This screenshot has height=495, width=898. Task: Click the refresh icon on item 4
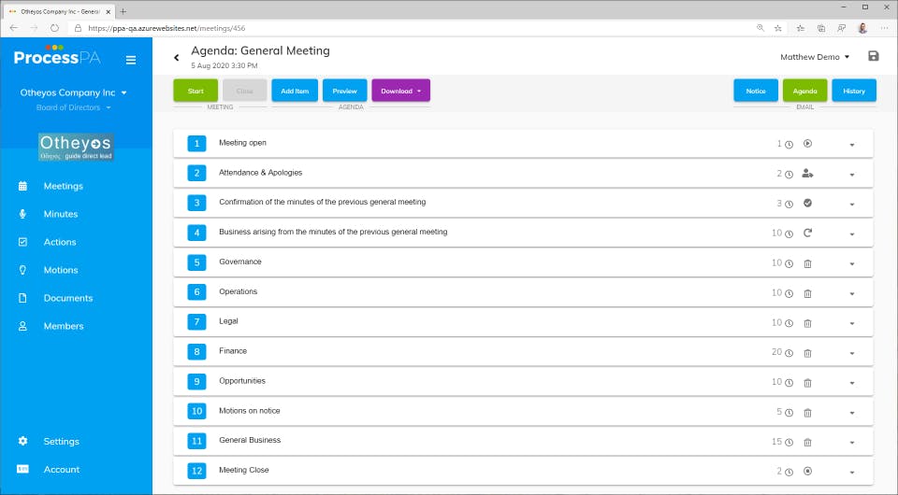tap(808, 233)
